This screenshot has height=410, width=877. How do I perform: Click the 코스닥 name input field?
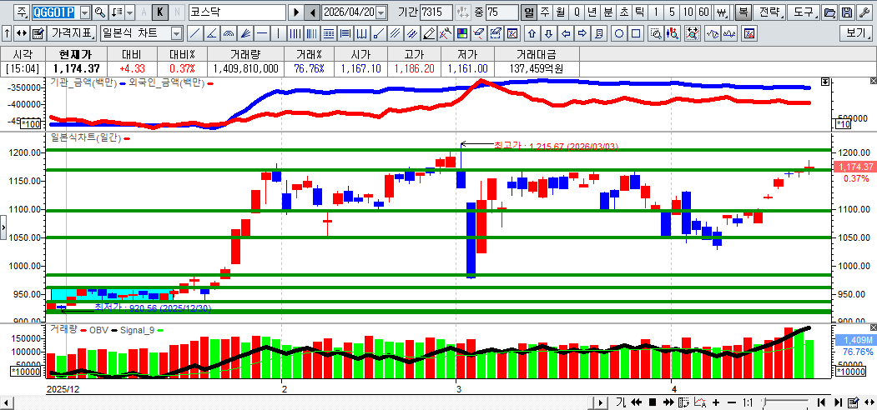click(x=236, y=12)
